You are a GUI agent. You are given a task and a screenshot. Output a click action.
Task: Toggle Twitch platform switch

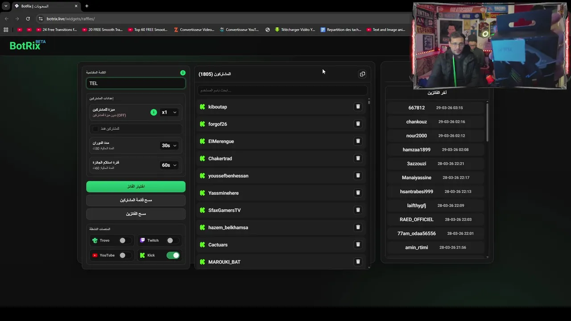172,240
